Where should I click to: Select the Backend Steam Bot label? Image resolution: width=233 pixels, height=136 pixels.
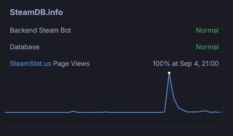pos(40,30)
